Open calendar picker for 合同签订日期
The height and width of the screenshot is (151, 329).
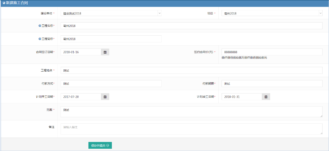point(105,52)
